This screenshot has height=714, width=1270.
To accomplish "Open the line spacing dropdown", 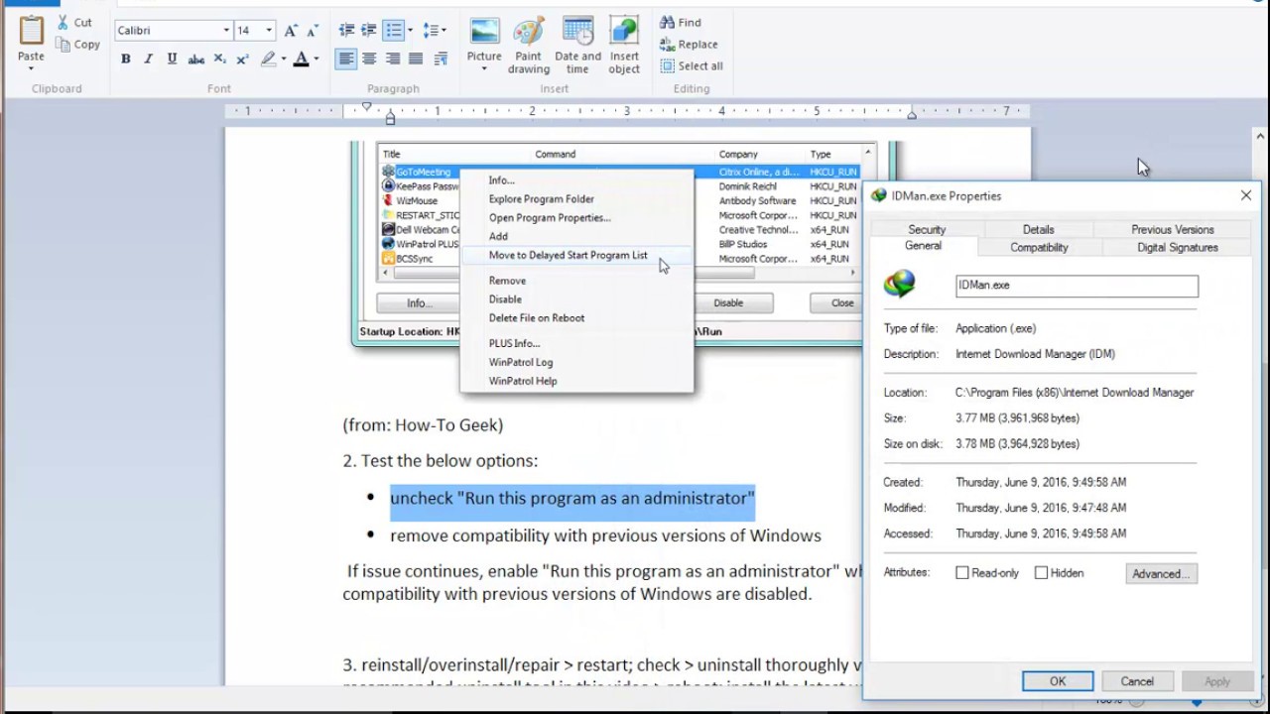I will 435,31.
